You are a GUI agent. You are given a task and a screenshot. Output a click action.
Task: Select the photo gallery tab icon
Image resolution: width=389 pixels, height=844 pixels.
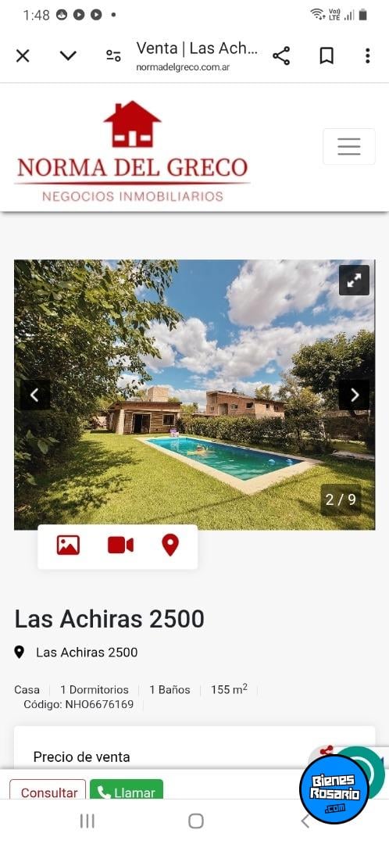(x=68, y=545)
